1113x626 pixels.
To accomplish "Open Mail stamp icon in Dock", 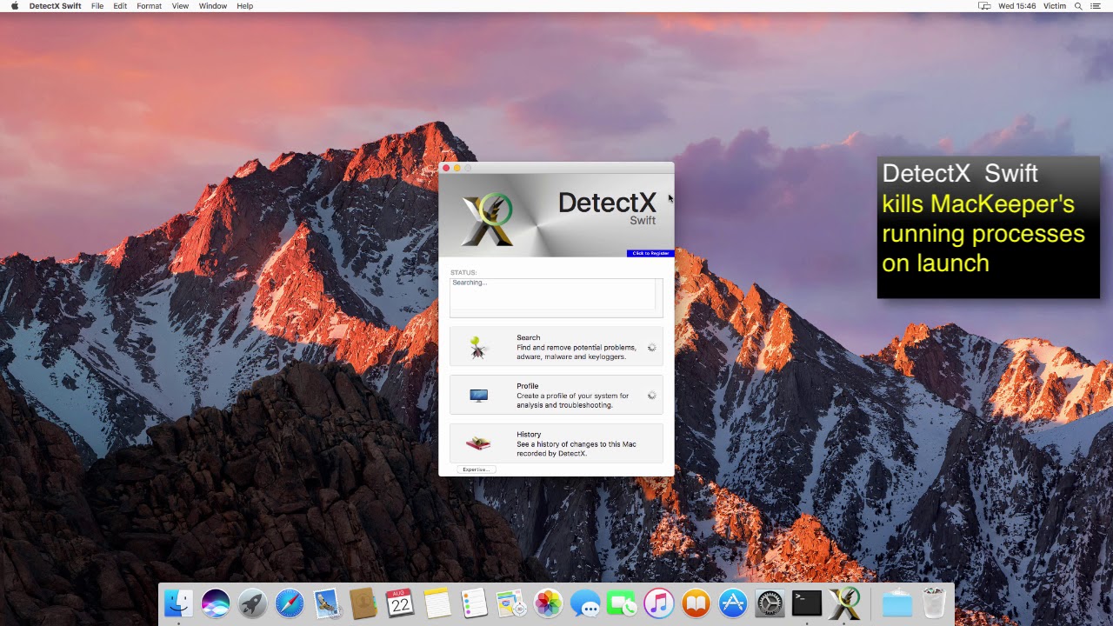I will (327, 603).
